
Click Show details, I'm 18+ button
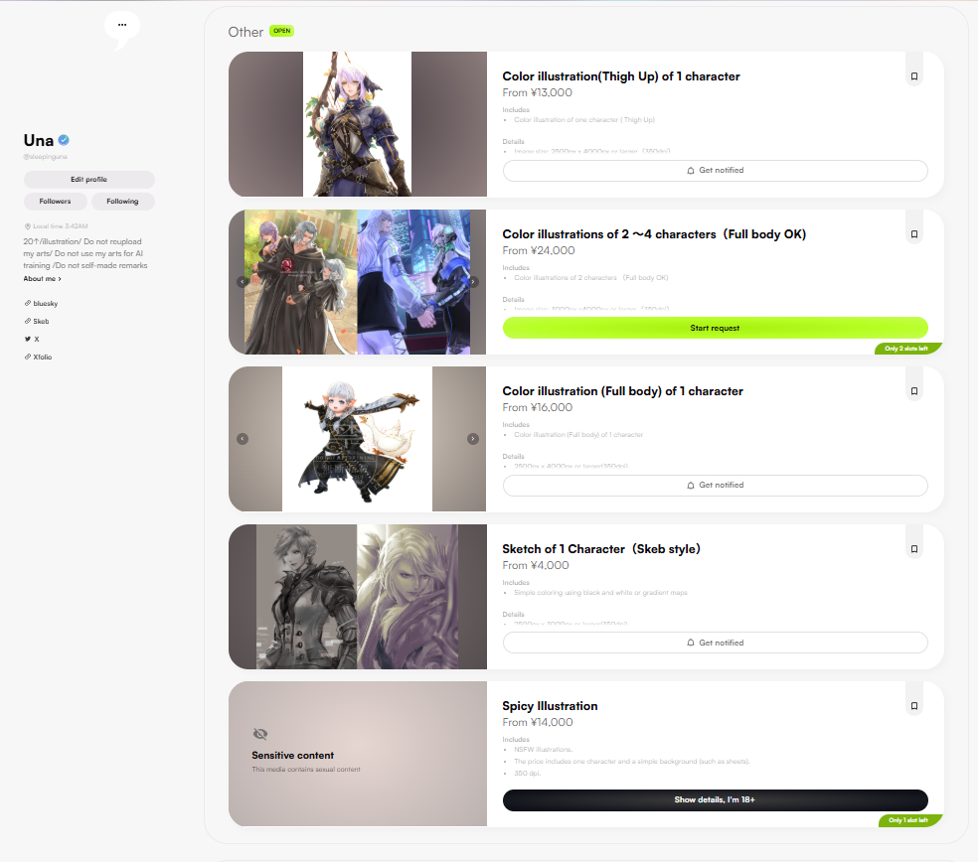[x=715, y=800]
